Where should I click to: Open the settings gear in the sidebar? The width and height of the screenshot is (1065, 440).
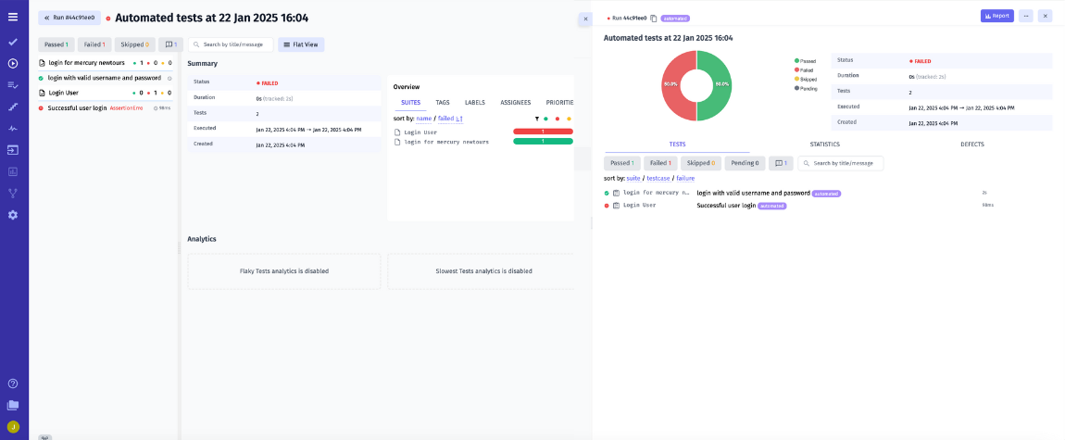(x=13, y=215)
